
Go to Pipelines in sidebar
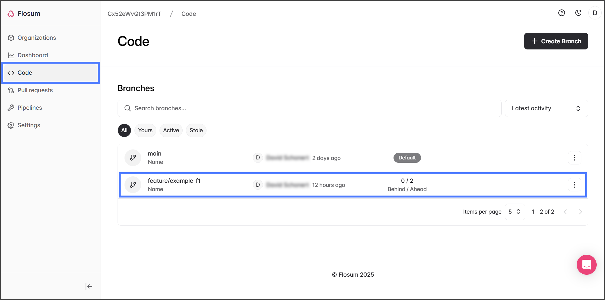pyautogui.click(x=30, y=108)
